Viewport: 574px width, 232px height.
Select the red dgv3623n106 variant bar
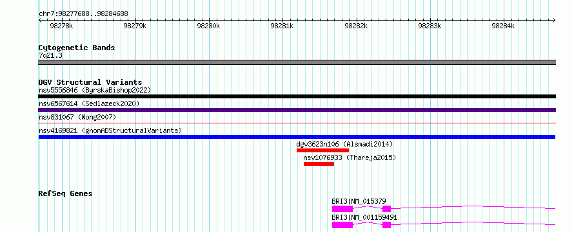[x=322, y=150]
